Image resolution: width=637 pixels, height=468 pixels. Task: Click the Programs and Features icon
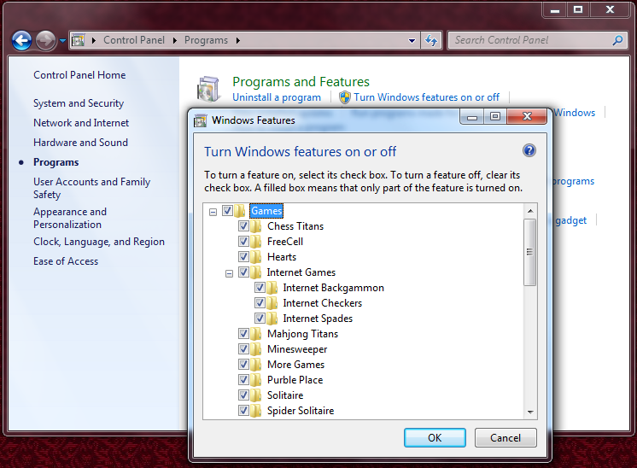pyautogui.click(x=209, y=89)
